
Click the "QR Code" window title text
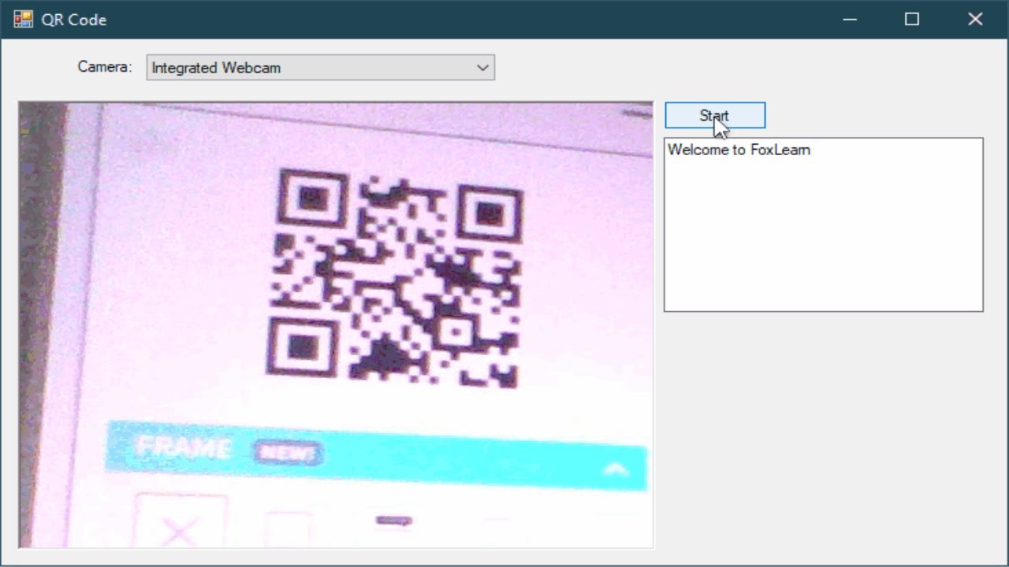point(74,20)
